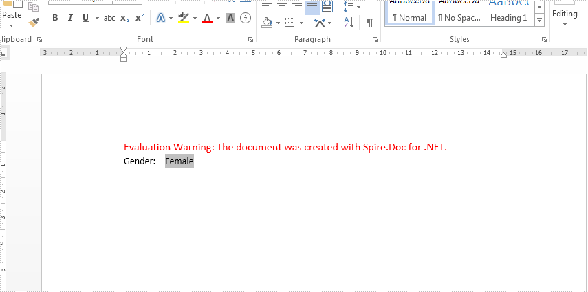This screenshot has width=588, height=292.
Task: Open Shading color dropdown arrow
Action: pos(279,23)
